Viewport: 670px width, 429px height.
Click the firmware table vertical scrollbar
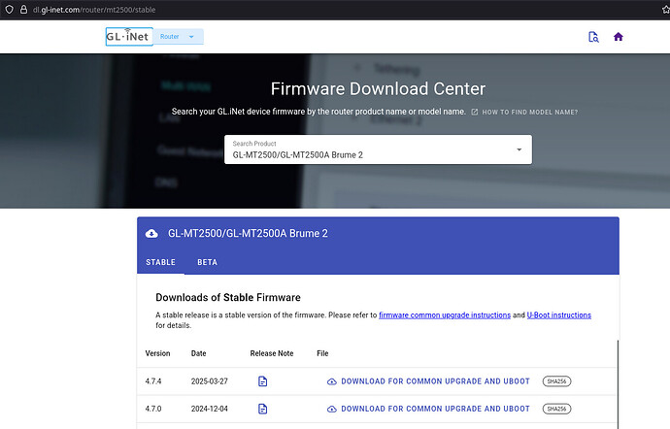click(618, 384)
